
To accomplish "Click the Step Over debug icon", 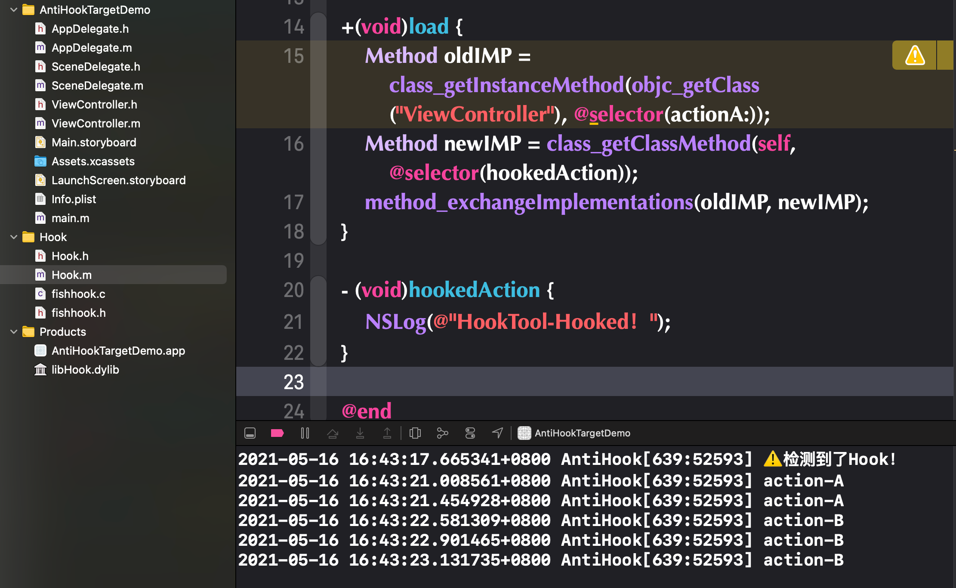I will (333, 433).
